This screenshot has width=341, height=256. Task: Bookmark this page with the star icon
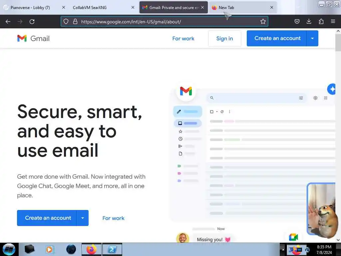[263, 21]
